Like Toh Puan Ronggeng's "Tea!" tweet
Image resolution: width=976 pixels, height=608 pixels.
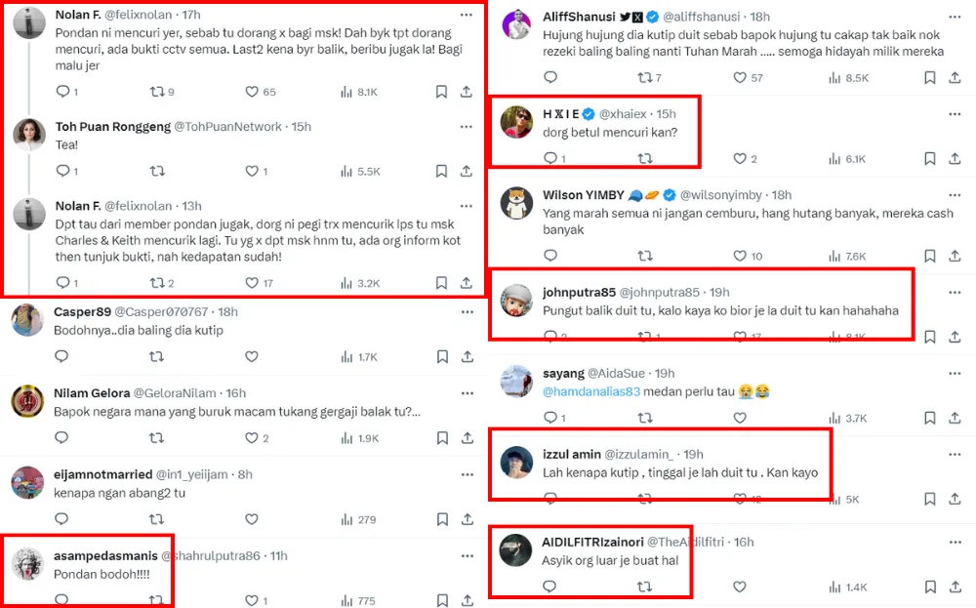(x=252, y=171)
